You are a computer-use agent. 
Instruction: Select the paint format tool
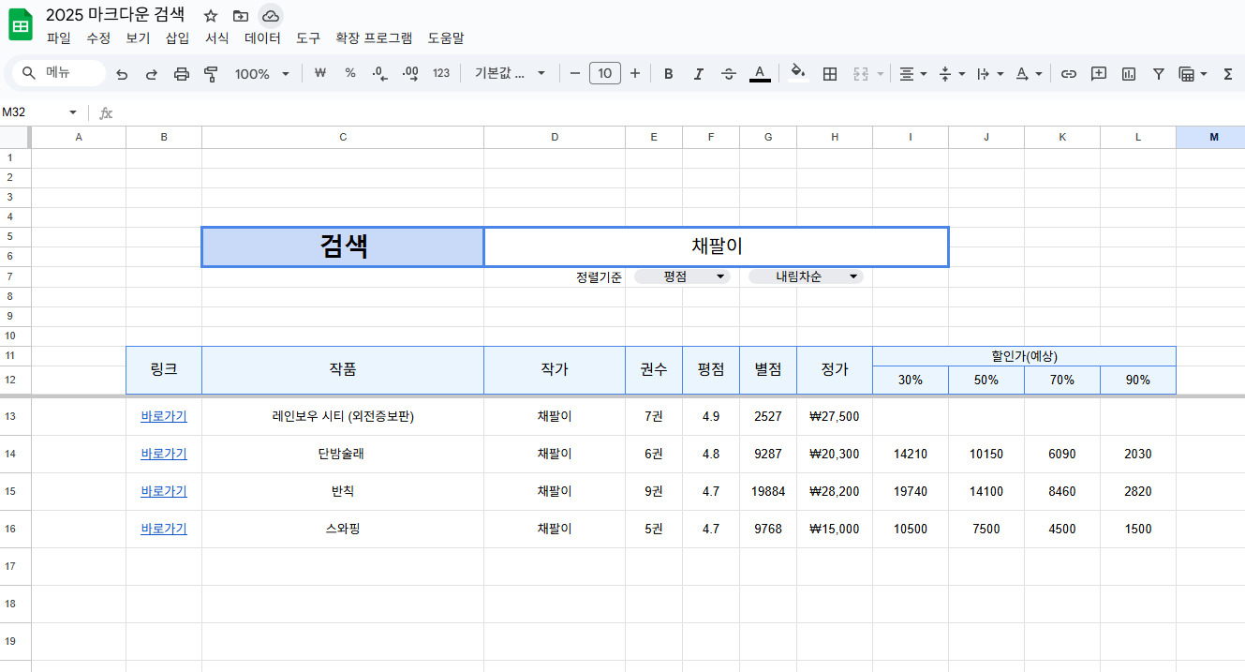211,74
